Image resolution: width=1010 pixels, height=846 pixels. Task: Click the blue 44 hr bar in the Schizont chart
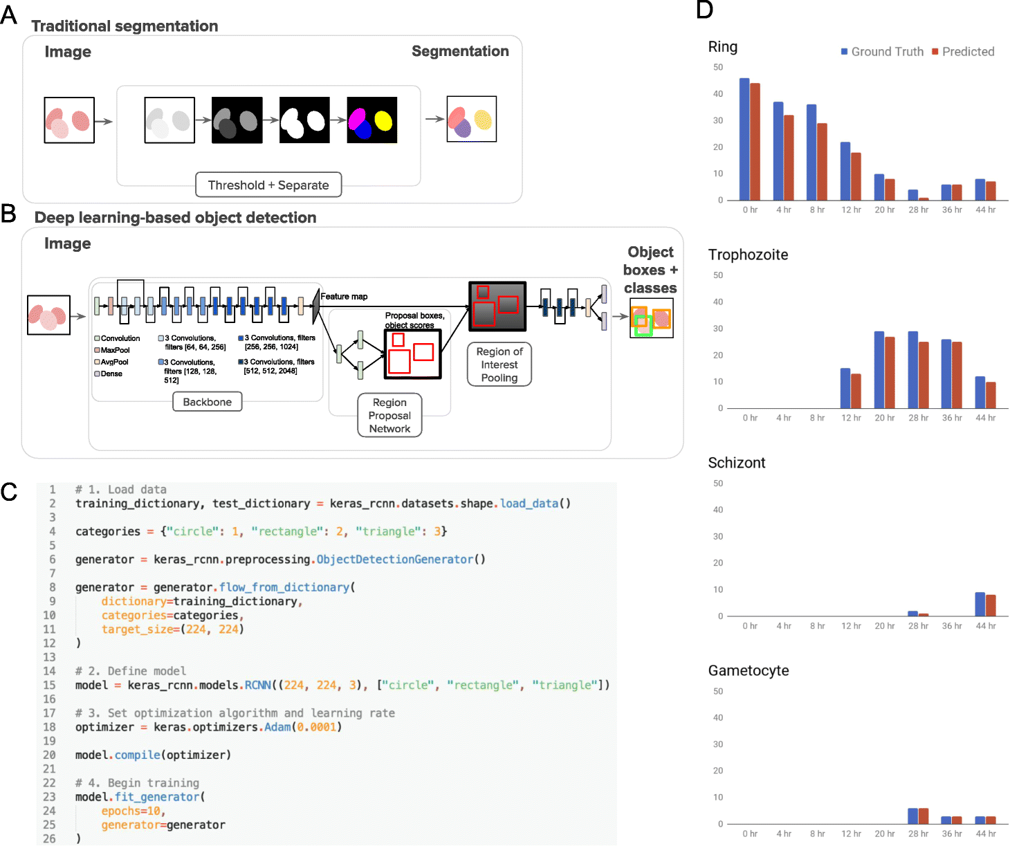coord(980,605)
